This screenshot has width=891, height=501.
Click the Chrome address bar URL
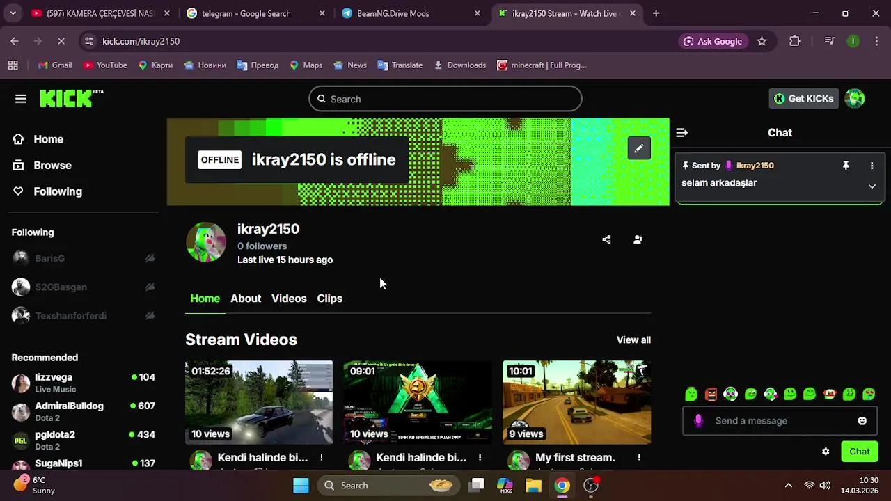pos(141,41)
